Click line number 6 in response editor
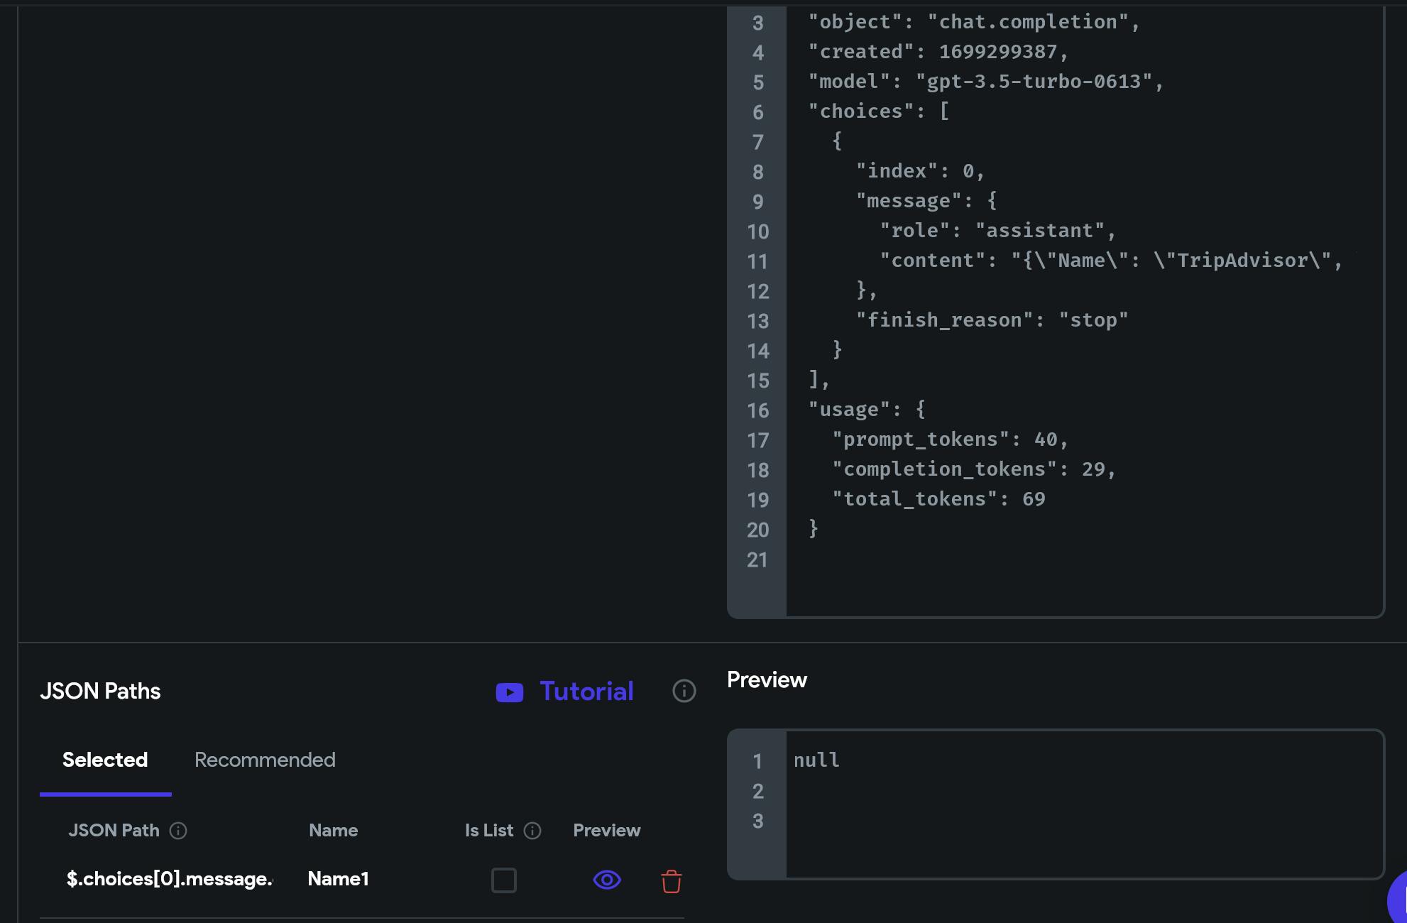 point(757,112)
